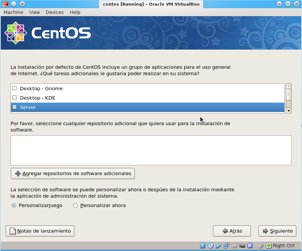Click the double up-arrow shade button in title bar

(x=22, y=4)
